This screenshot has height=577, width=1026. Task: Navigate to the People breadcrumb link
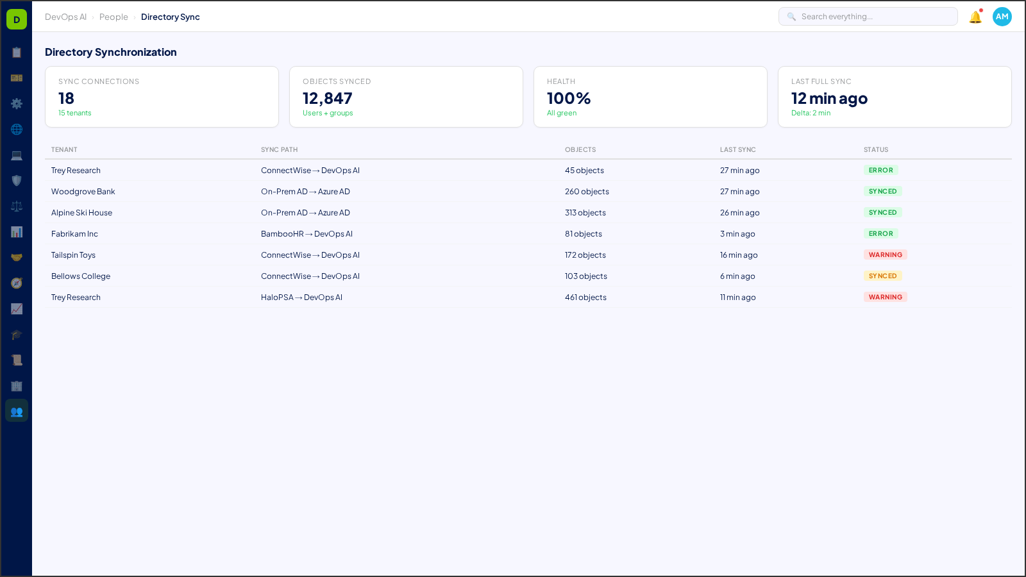[x=114, y=17]
